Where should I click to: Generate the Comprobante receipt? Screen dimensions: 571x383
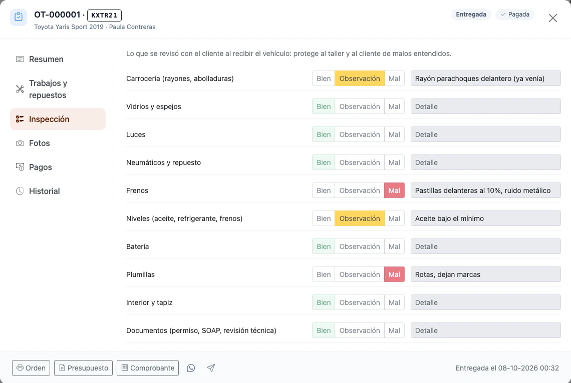click(148, 368)
